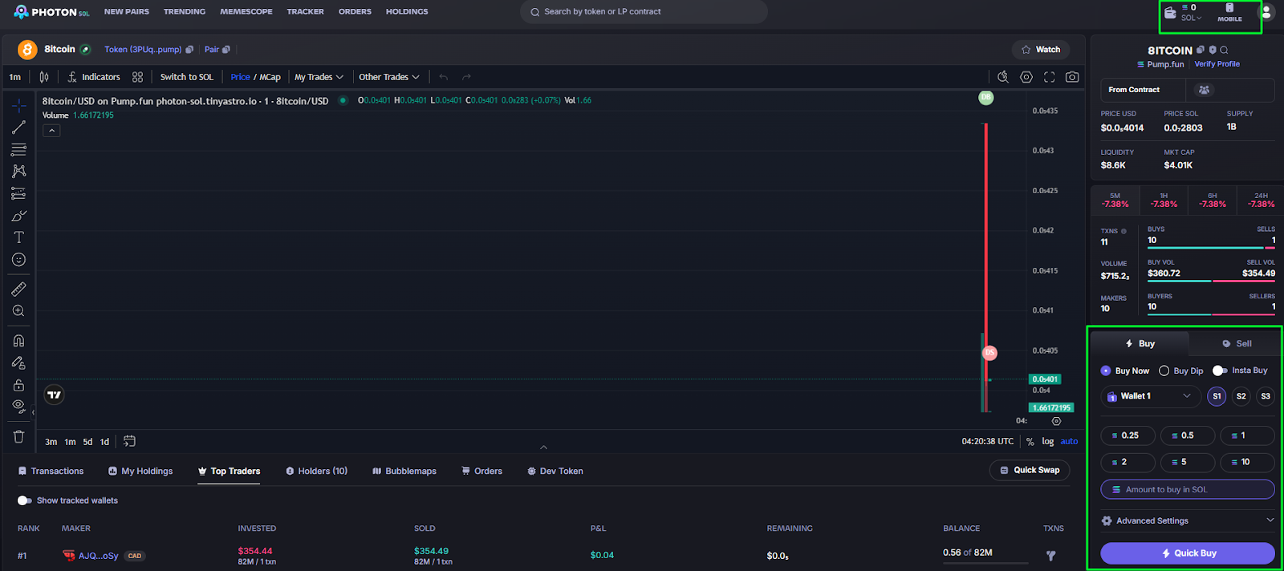Undo the last chart action
Viewport: 1284px width, 571px height.
(x=443, y=77)
